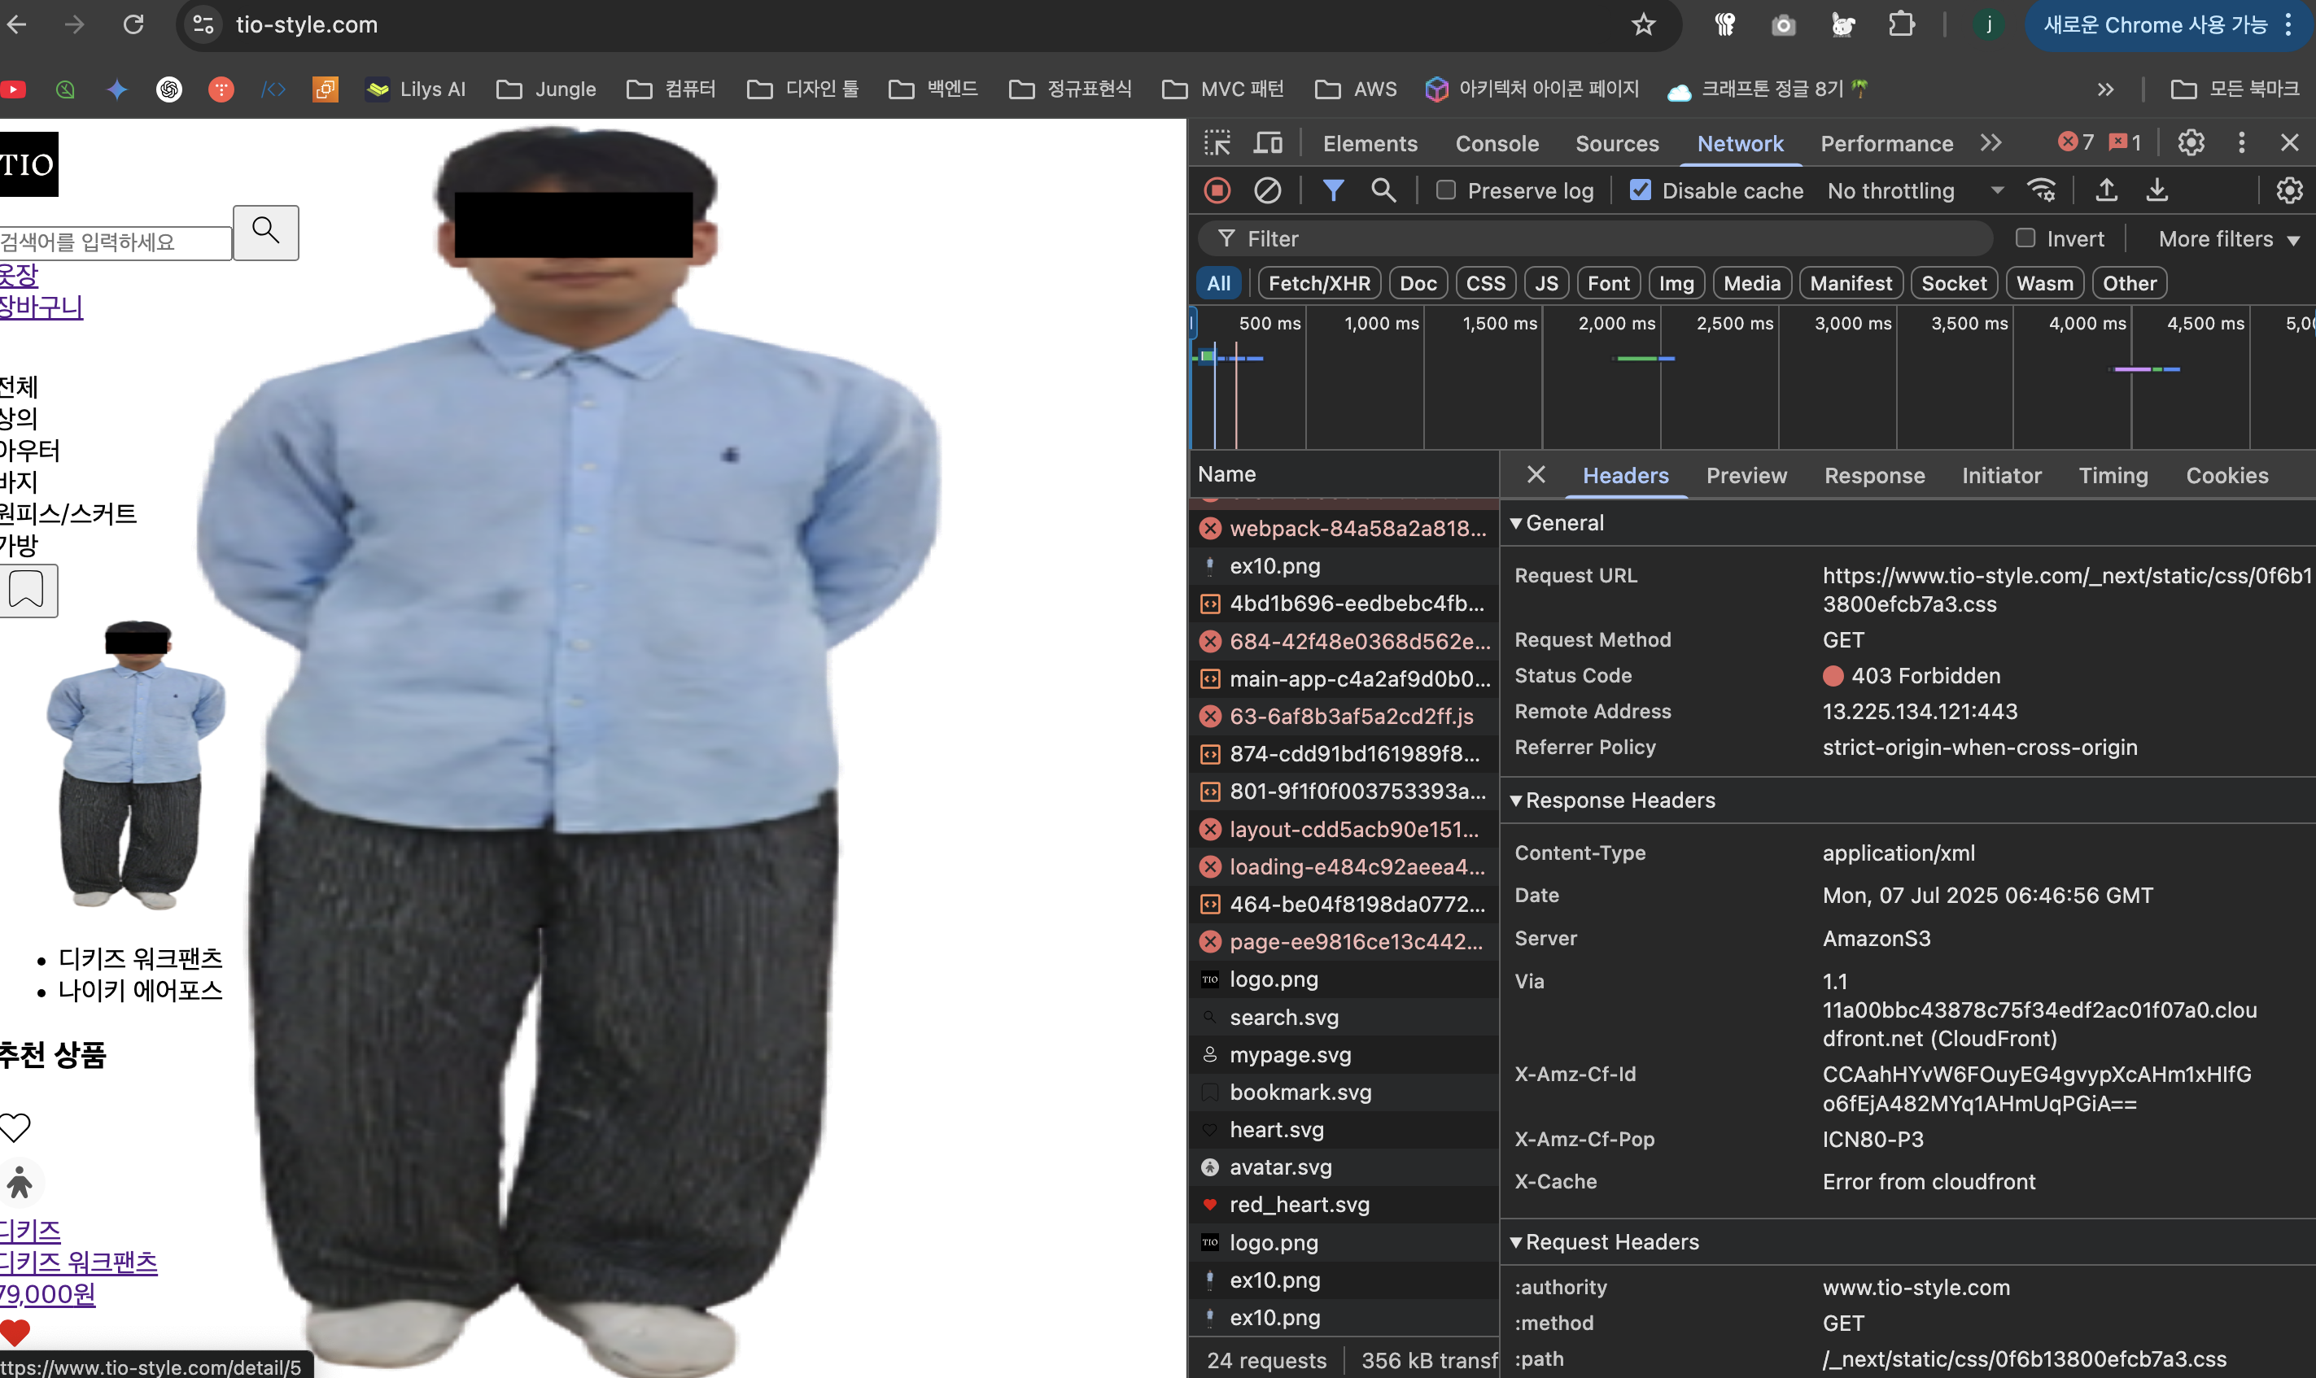Uncheck the Disable cache checkbox
Screen dimensions: 2316x1378
(1641, 191)
